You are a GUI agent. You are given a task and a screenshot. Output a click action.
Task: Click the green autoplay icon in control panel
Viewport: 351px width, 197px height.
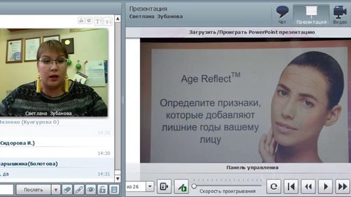click(x=182, y=186)
